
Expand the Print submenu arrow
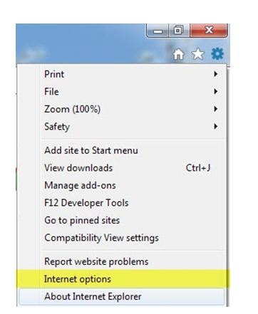point(215,74)
